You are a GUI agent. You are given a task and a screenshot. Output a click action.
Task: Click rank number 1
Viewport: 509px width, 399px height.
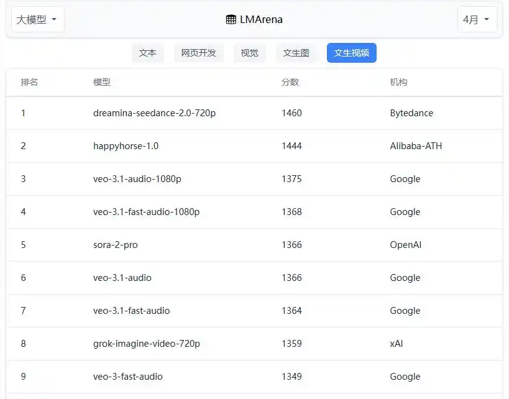pos(23,113)
